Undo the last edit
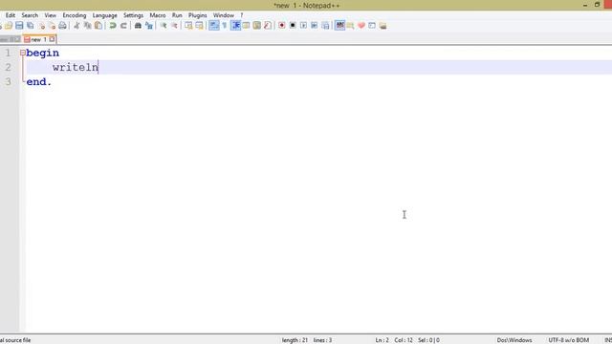 coord(113,26)
